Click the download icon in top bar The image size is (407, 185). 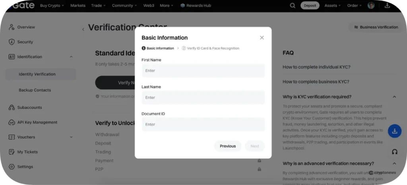(387, 6)
